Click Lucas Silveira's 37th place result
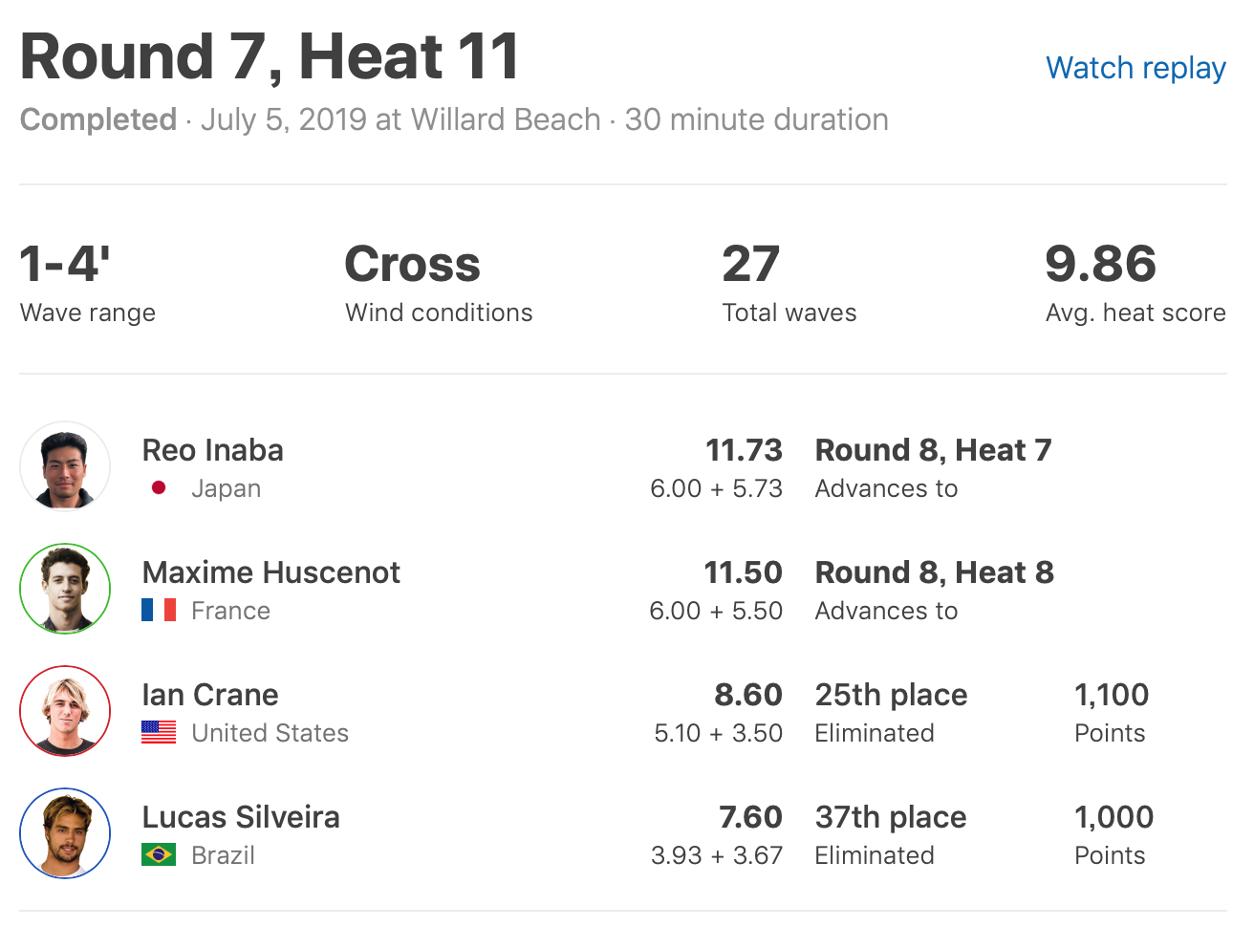1254x927 pixels. pos(890,817)
